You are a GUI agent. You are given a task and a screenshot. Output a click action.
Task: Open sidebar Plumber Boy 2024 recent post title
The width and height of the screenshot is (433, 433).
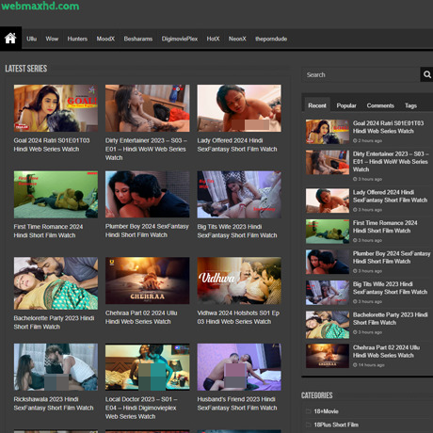click(392, 257)
